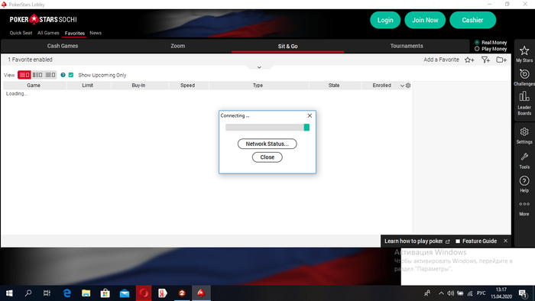Screen dimensions: 535x301
Task: Open Windows Start menu
Action: (x=9, y=293)
